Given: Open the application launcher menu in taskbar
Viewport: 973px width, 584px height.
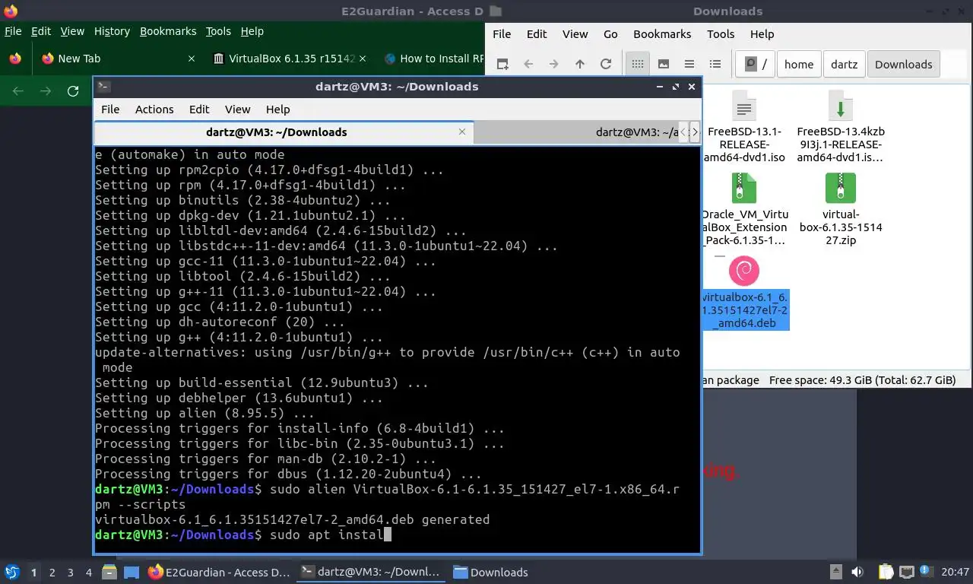Looking at the screenshot, I should (12, 572).
